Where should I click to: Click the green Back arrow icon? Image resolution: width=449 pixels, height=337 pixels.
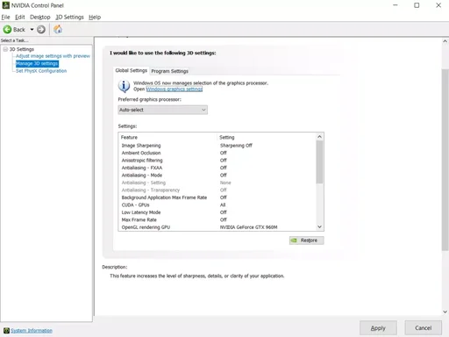tap(7, 30)
